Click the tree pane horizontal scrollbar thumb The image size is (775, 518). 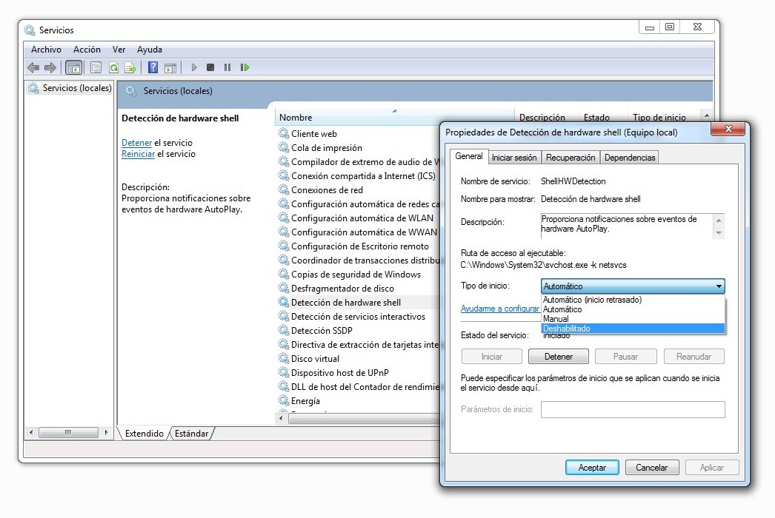(68, 433)
